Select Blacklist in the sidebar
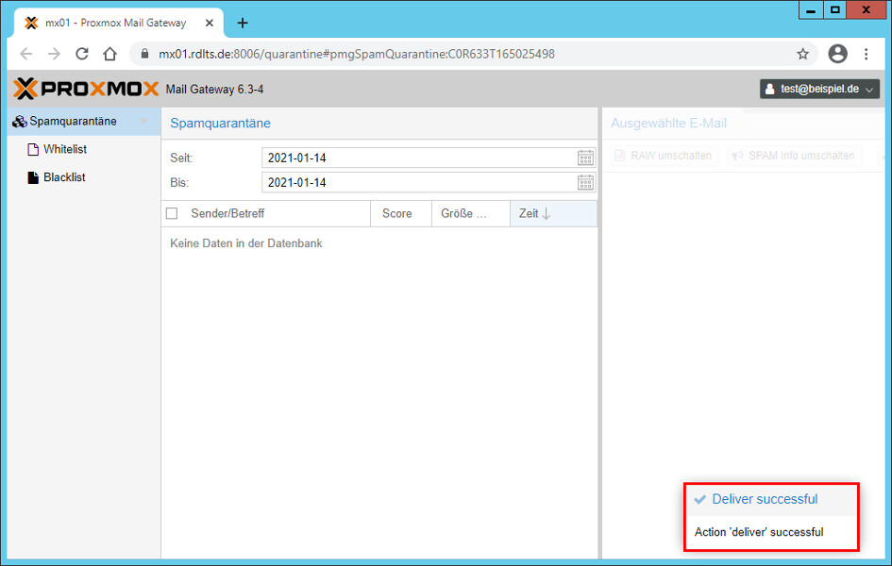The image size is (892, 566). point(64,177)
